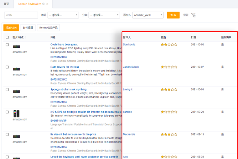Click star rating in Jamon Kulkch row
This screenshot has height=159, width=238.
169,67
